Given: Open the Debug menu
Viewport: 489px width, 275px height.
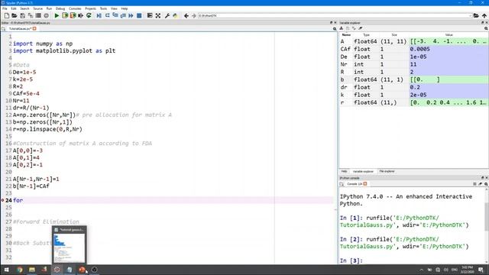Looking at the screenshot, I should 60,8.
